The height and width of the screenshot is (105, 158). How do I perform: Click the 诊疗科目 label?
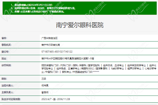[x=7, y=65]
